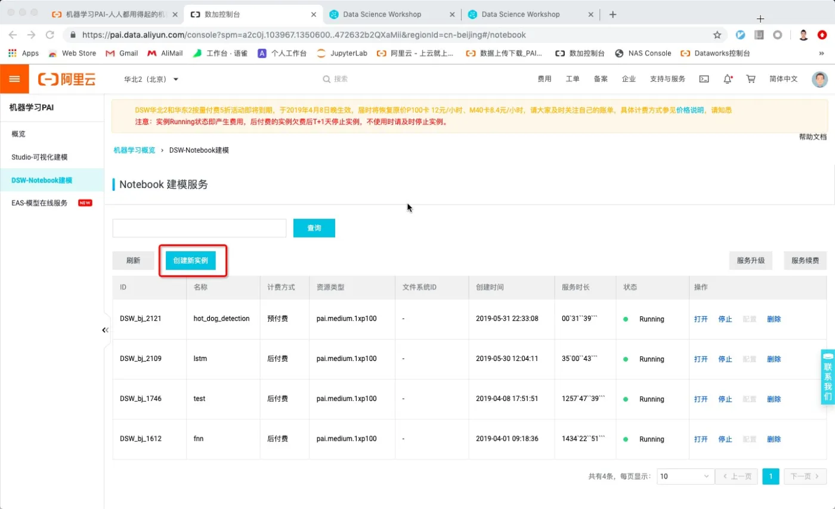
Task: Reload the page with browser refresh icon
Action: click(50, 35)
